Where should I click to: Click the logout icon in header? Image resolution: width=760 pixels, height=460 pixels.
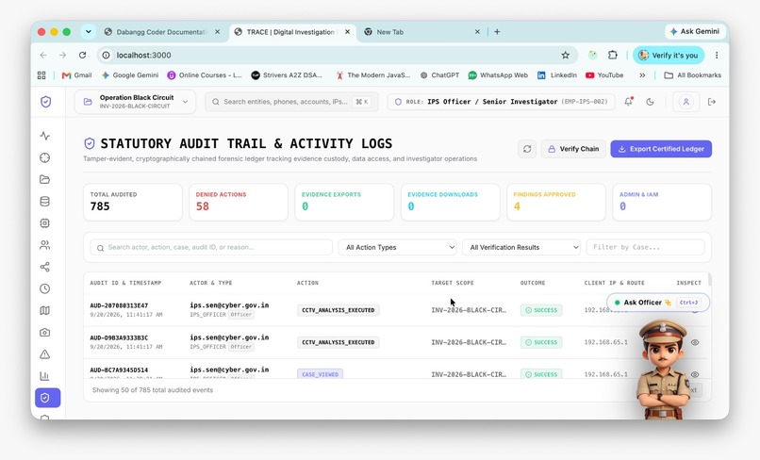tap(712, 102)
